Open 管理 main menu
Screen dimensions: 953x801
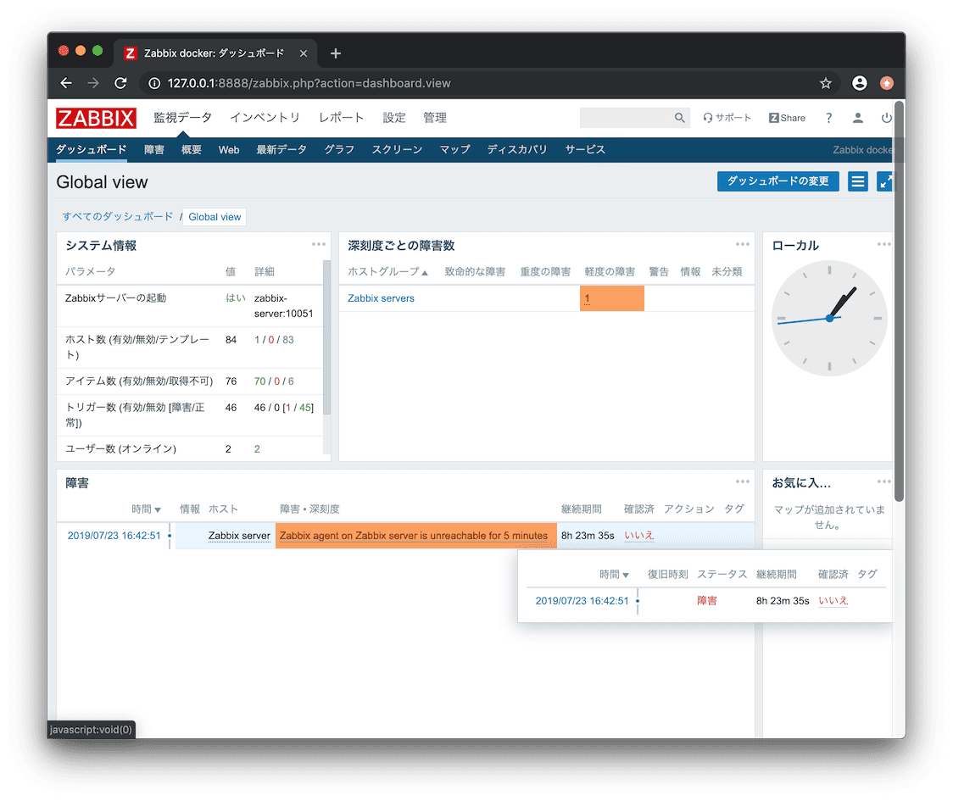click(435, 118)
